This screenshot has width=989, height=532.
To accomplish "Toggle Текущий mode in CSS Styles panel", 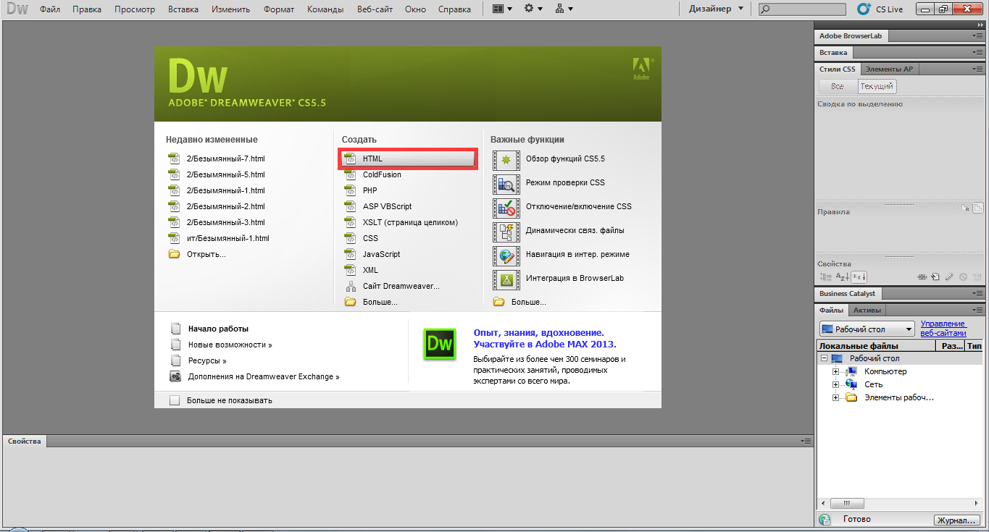I will point(877,86).
